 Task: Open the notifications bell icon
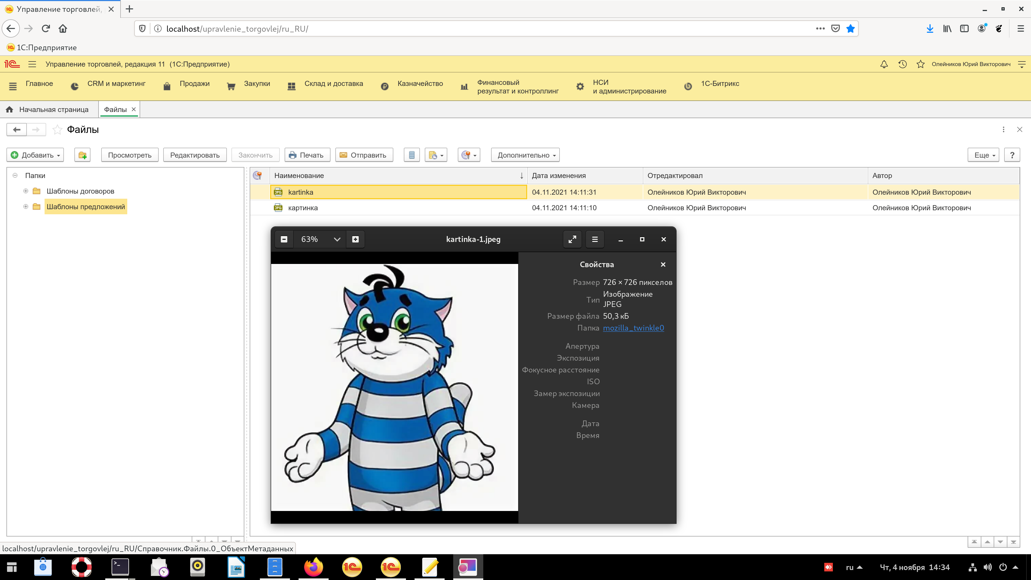pyautogui.click(x=884, y=64)
